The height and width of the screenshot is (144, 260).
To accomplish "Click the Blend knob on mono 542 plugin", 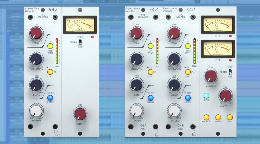I will coord(36,85).
